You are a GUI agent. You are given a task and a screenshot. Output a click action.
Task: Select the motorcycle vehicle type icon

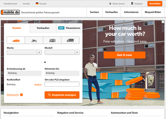(x=34, y=40)
